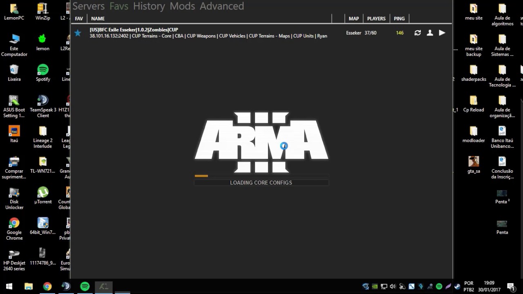Change POR PTB2 input language

click(x=469, y=286)
